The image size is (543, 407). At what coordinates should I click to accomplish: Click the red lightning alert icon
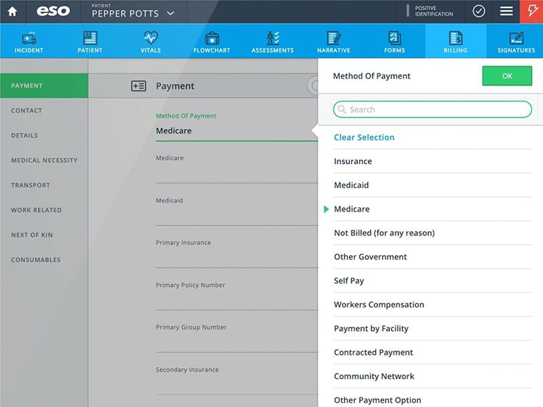tap(532, 11)
